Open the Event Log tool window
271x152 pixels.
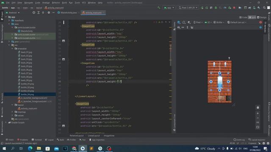[x=239, y=140]
